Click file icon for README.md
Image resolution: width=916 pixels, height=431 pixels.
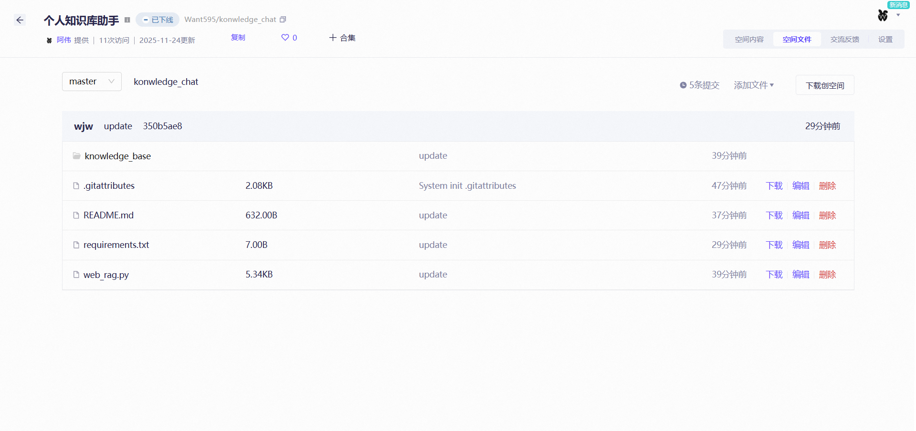click(x=76, y=215)
